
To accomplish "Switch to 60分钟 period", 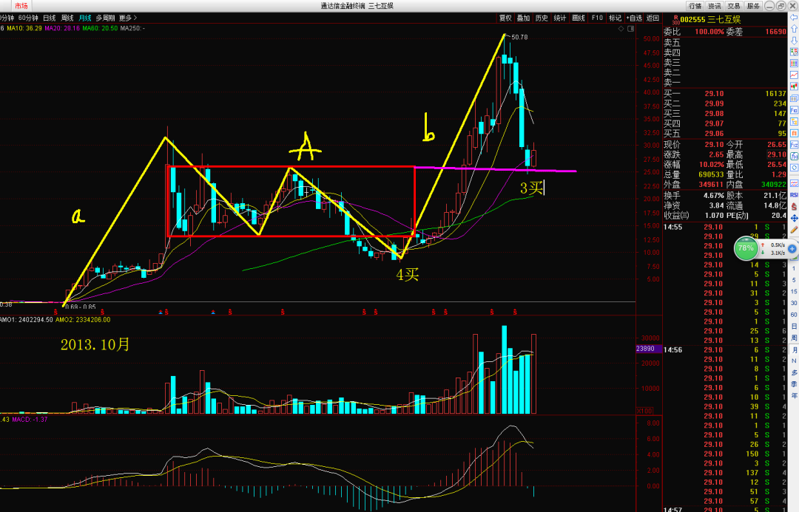I will 28,18.
